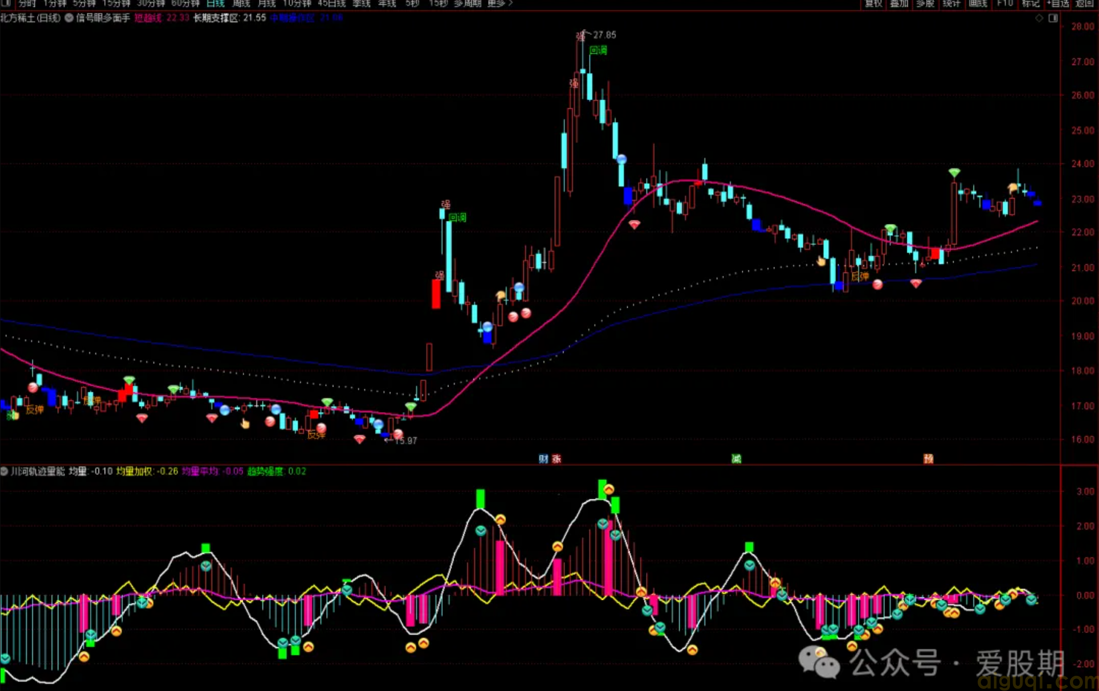Click the 涨 event marker on the time axis
This screenshot has height=691, width=1099.
(x=557, y=459)
